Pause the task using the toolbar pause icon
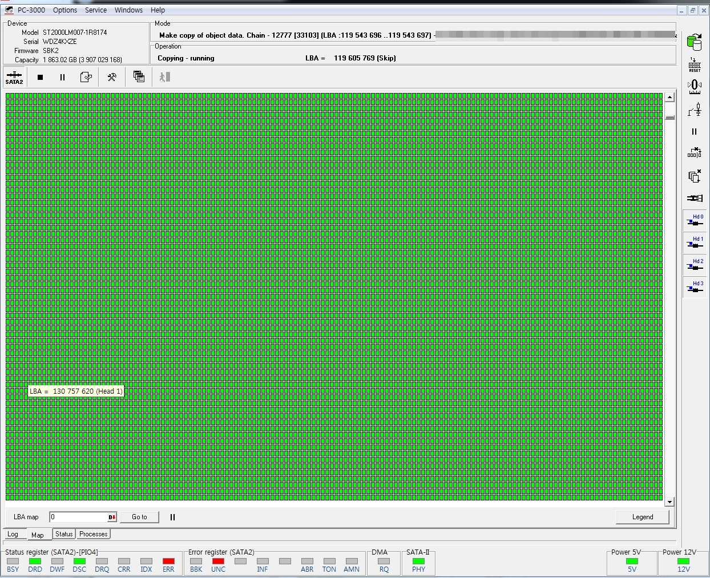The height and width of the screenshot is (578, 710). 62,77
